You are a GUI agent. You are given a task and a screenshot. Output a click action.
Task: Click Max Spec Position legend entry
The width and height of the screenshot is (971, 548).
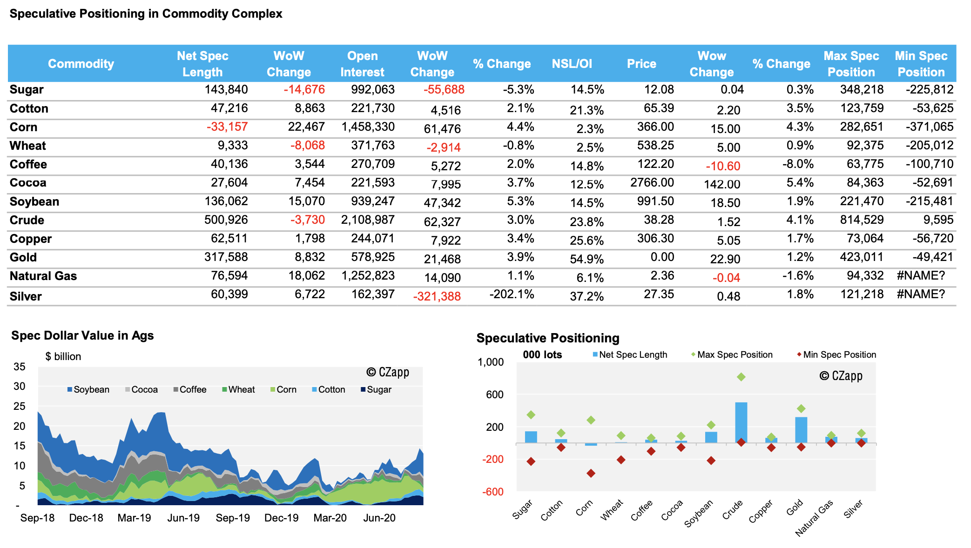click(x=732, y=354)
